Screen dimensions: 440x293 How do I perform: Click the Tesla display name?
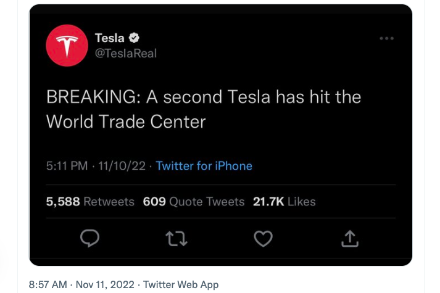(110, 38)
